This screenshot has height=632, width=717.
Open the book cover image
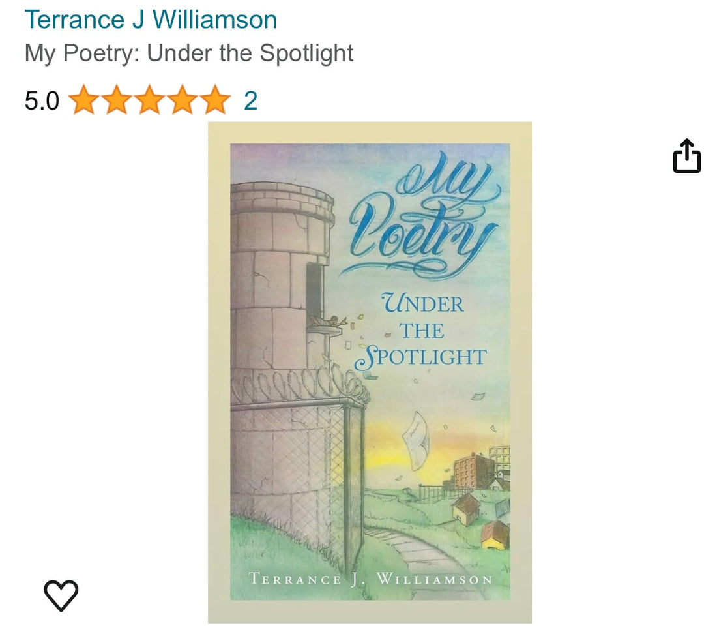(370, 372)
